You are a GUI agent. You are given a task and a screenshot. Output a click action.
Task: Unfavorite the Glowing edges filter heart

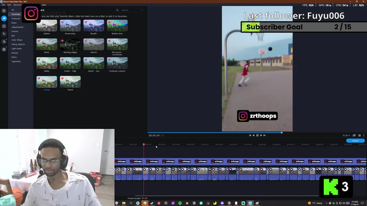tap(62, 41)
